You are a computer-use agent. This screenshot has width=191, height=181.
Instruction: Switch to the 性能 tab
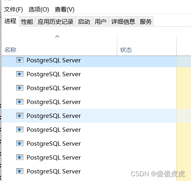pos(27,21)
